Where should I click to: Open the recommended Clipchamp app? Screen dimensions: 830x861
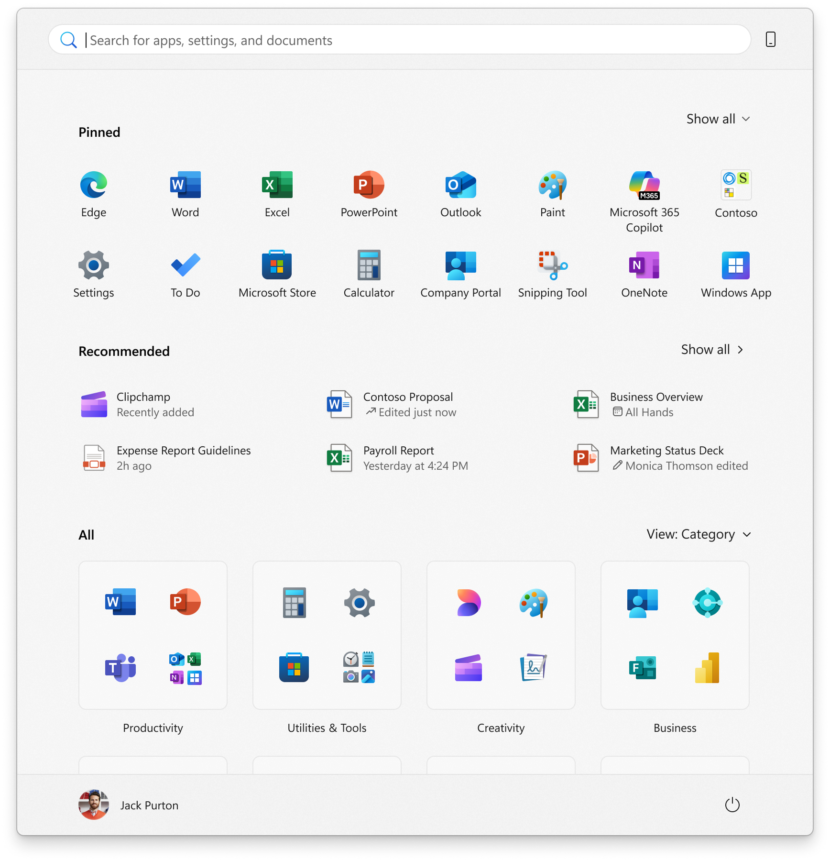pyautogui.click(x=138, y=405)
